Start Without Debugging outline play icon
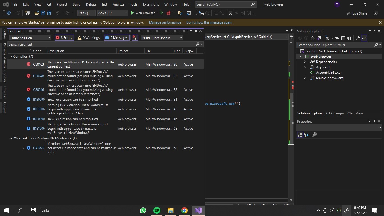The height and width of the screenshot is (216, 384). pyautogui.click(x=162, y=13)
